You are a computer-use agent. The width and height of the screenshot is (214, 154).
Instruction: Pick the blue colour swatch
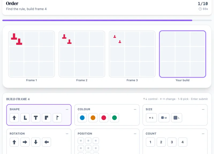[x=82, y=118]
